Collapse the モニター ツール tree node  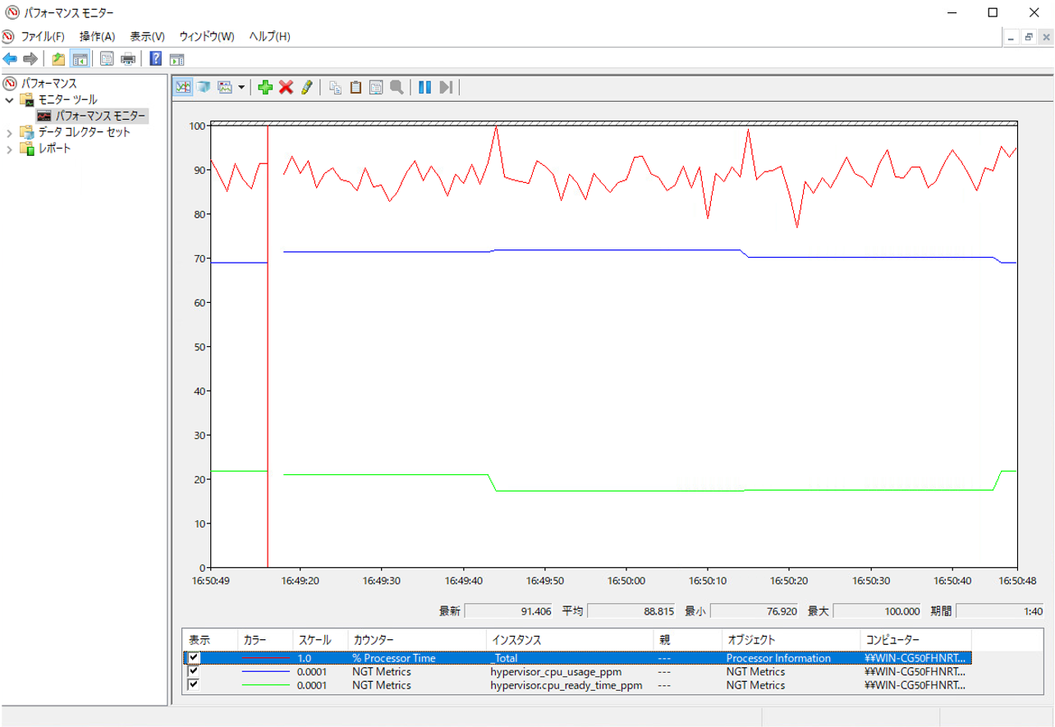(x=10, y=100)
